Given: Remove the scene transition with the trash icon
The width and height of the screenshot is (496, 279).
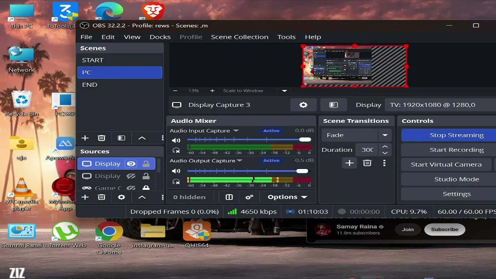Looking at the screenshot, I should (367, 163).
